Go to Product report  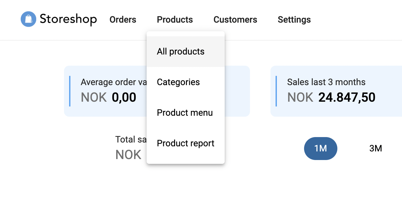tap(186, 143)
